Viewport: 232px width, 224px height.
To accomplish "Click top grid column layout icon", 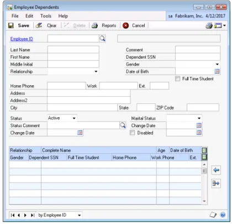I will [204, 150].
